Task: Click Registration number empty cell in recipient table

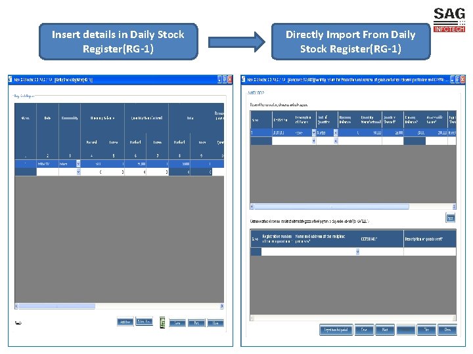Action: click(x=277, y=252)
